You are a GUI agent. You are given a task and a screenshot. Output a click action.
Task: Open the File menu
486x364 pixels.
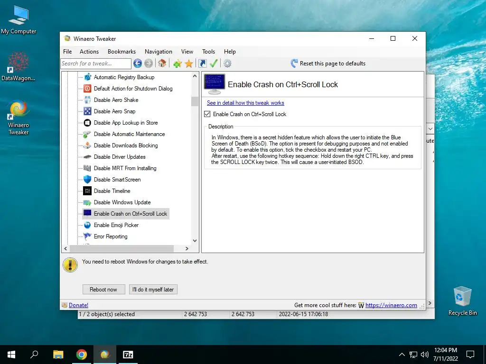tap(67, 52)
